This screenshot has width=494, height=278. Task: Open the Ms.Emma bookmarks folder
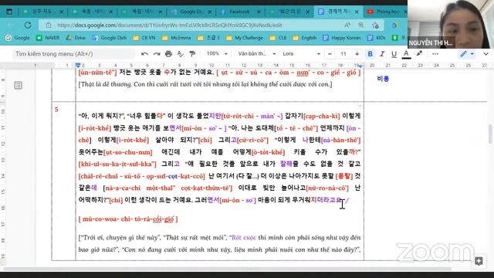click(x=177, y=38)
